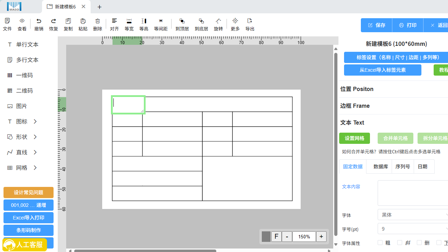Toggle 粗 bold font checkbox
448x252 pixels.
(x=380, y=243)
